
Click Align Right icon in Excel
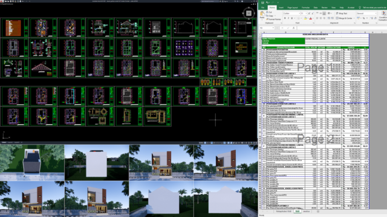coord(324,18)
